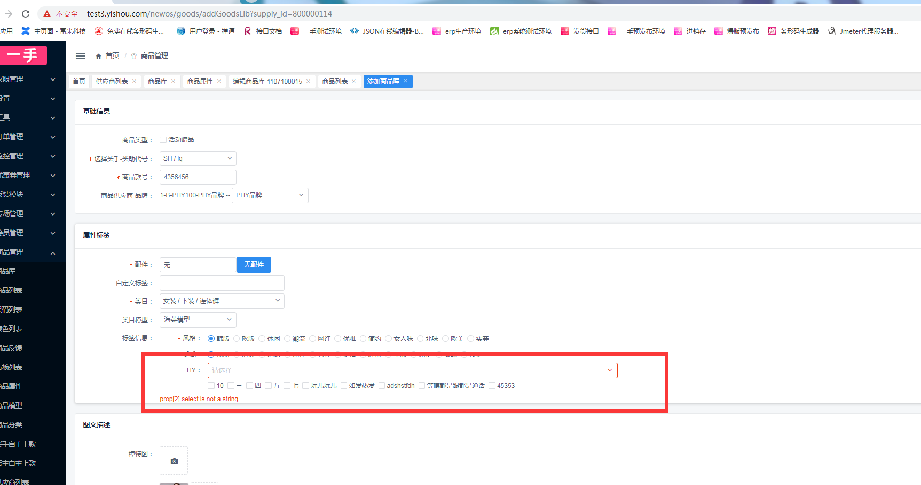Viewport: 921px width, 485px height.
Task: Check the adshstfdh checkbox
Action: tap(381, 386)
